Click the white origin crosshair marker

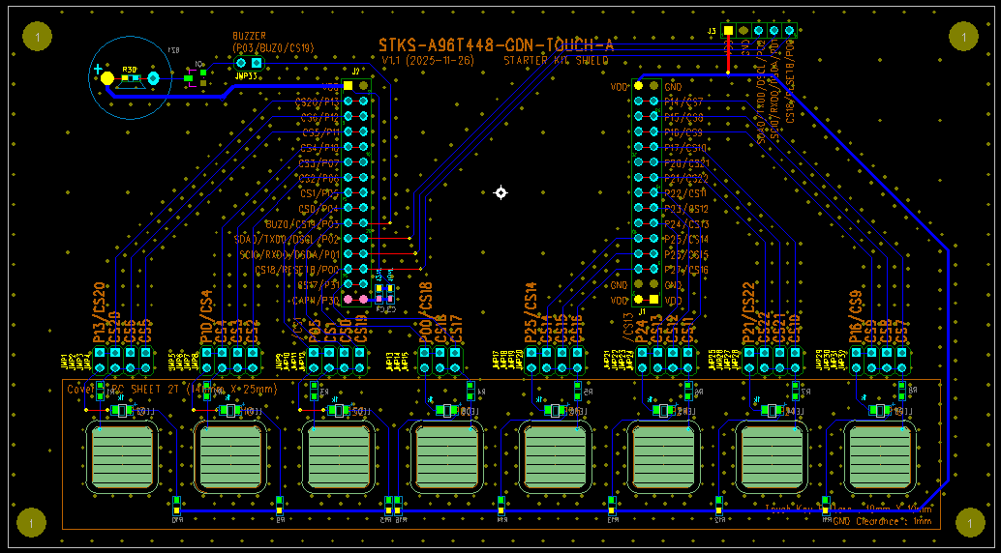coord(500,192)
